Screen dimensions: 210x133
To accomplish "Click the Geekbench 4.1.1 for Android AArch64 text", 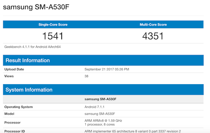I will pyautogui.click(x=32, y=47).
